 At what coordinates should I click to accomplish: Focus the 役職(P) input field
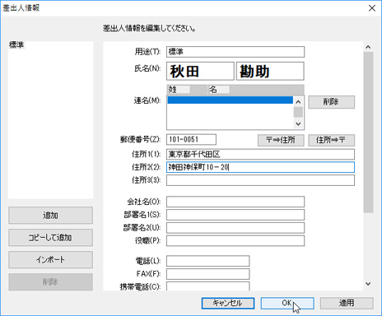pos(235,240)
